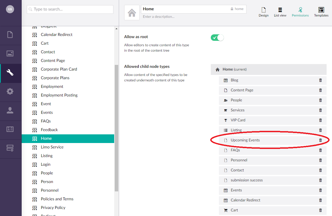Open the gear Settings section icon
The image size is (332, 216).
(10, 91)
